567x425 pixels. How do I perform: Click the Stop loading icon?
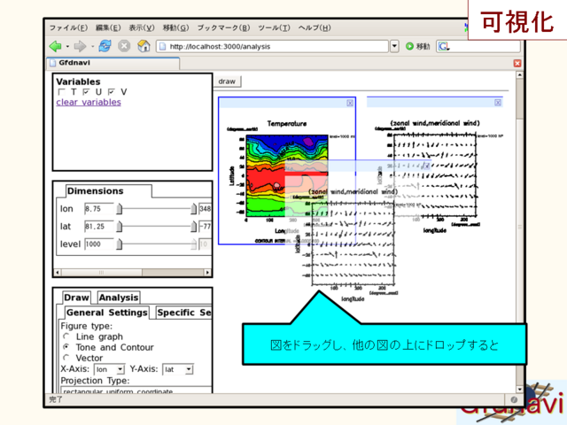coord(124,46)
